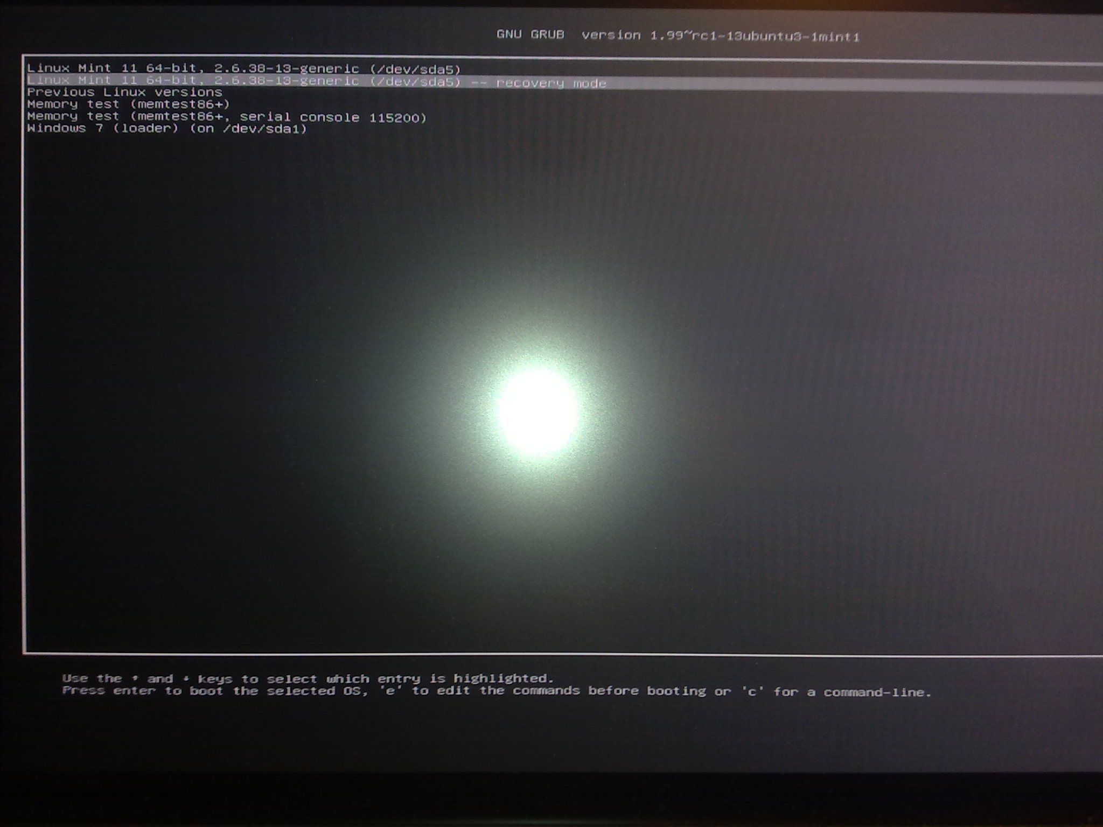This screenshot has width=1103, height=827.
Task: Select Linux Mint 11 64-bit normal boot entry
Action: tap(244, 69)
